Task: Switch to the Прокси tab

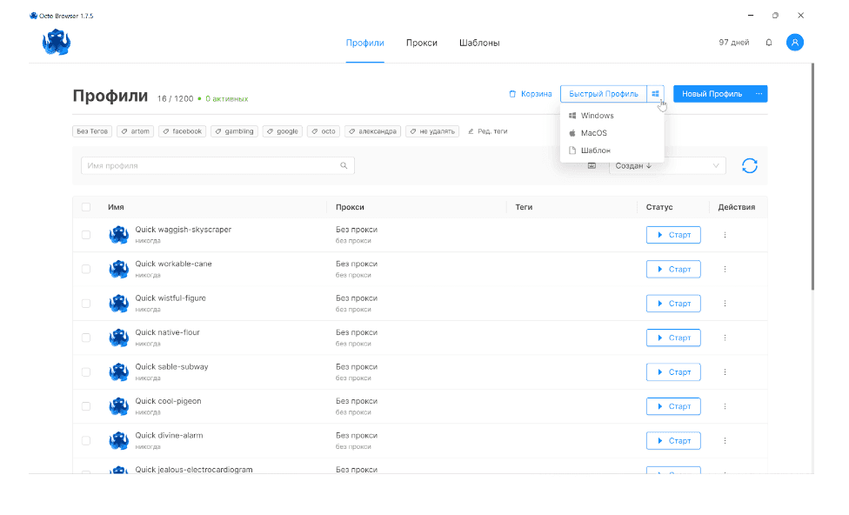Action: (421, 43)
